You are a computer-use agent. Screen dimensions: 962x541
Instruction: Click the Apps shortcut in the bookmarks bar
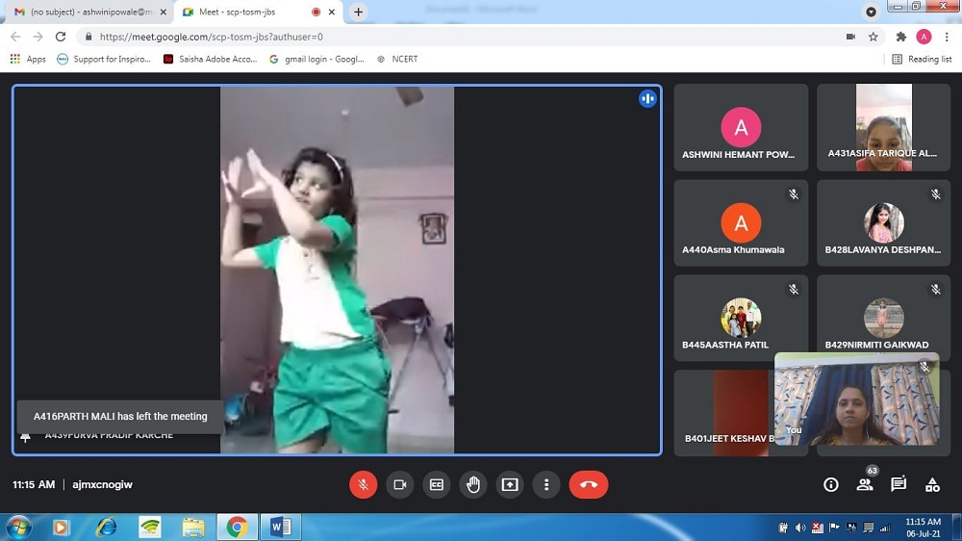28,59
